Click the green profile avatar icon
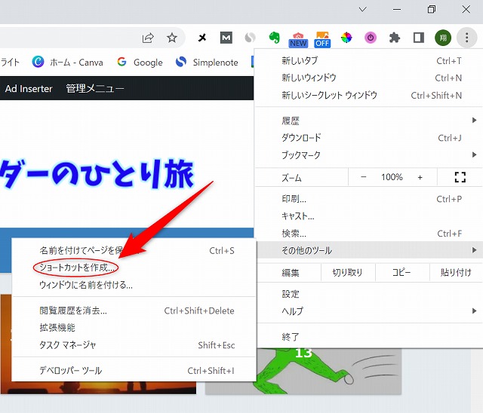 click(x=443, y=38)
